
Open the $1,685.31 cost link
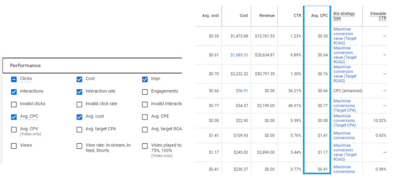[239, 55]
